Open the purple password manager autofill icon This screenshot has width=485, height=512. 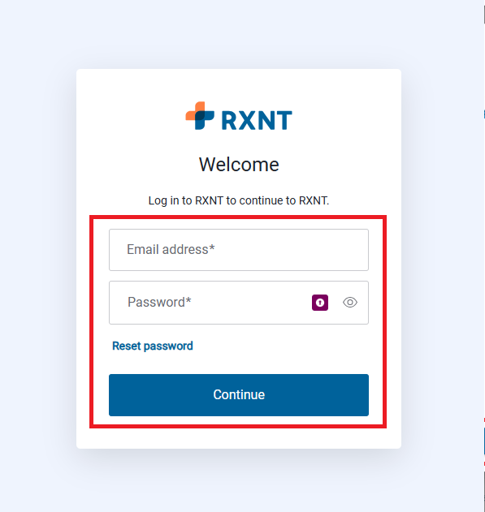[320, 303]
